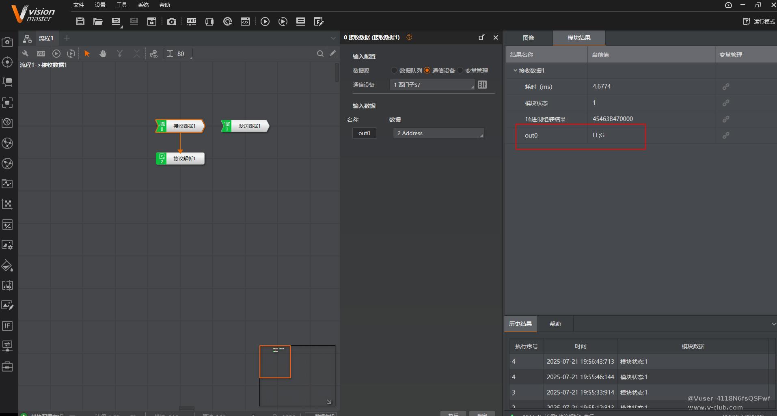The height and width of the screenshot is (416, 777).
Task: Switch to 运行模式 run mode
Action: click(x=759, y=22)
